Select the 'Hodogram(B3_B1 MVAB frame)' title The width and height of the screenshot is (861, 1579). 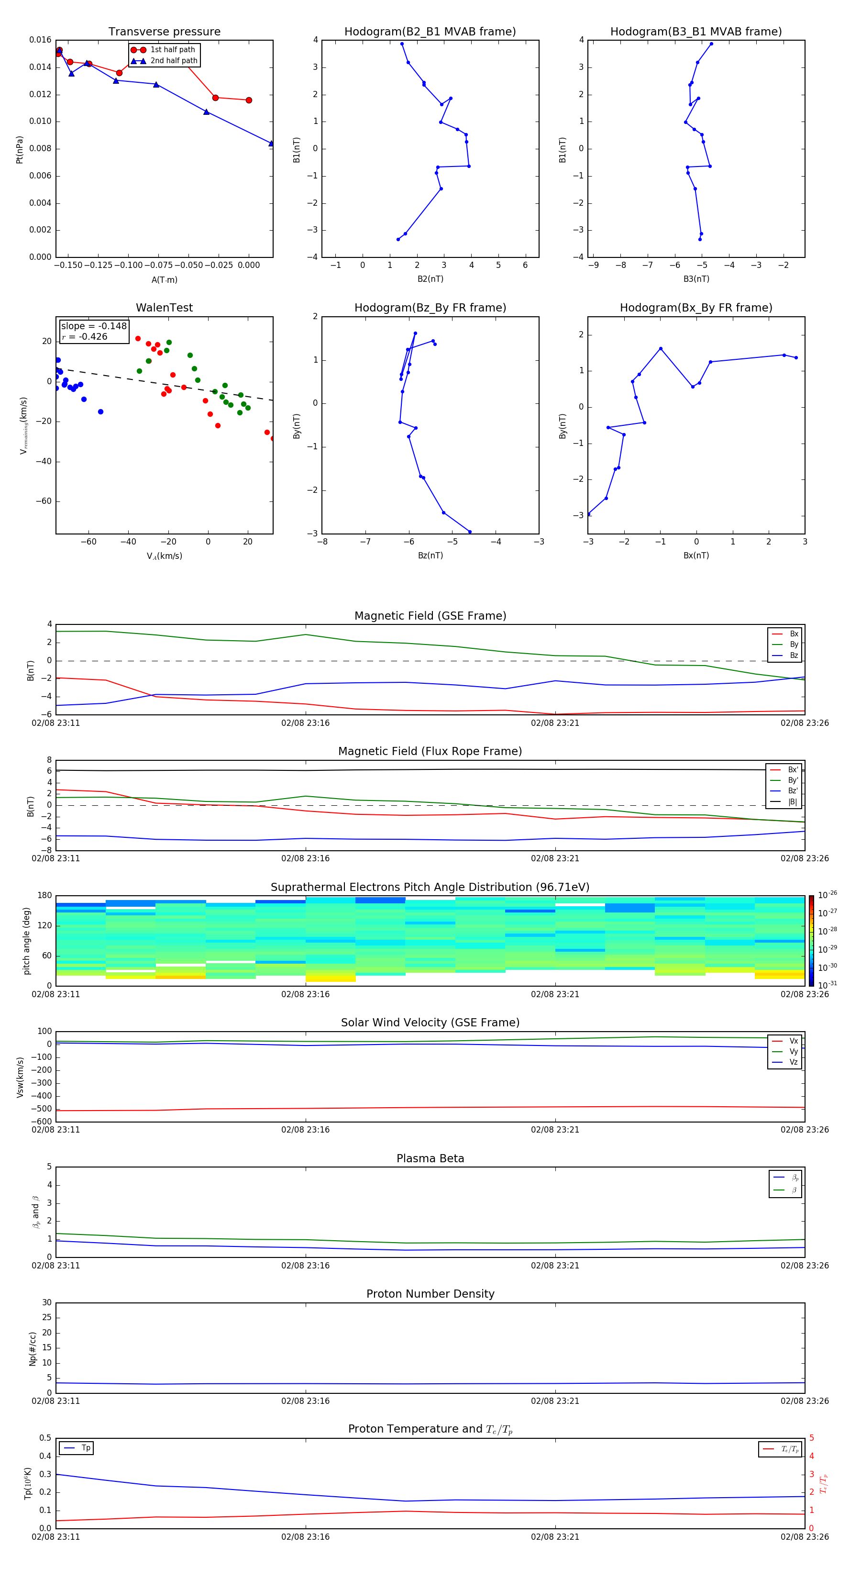(696, 32)
